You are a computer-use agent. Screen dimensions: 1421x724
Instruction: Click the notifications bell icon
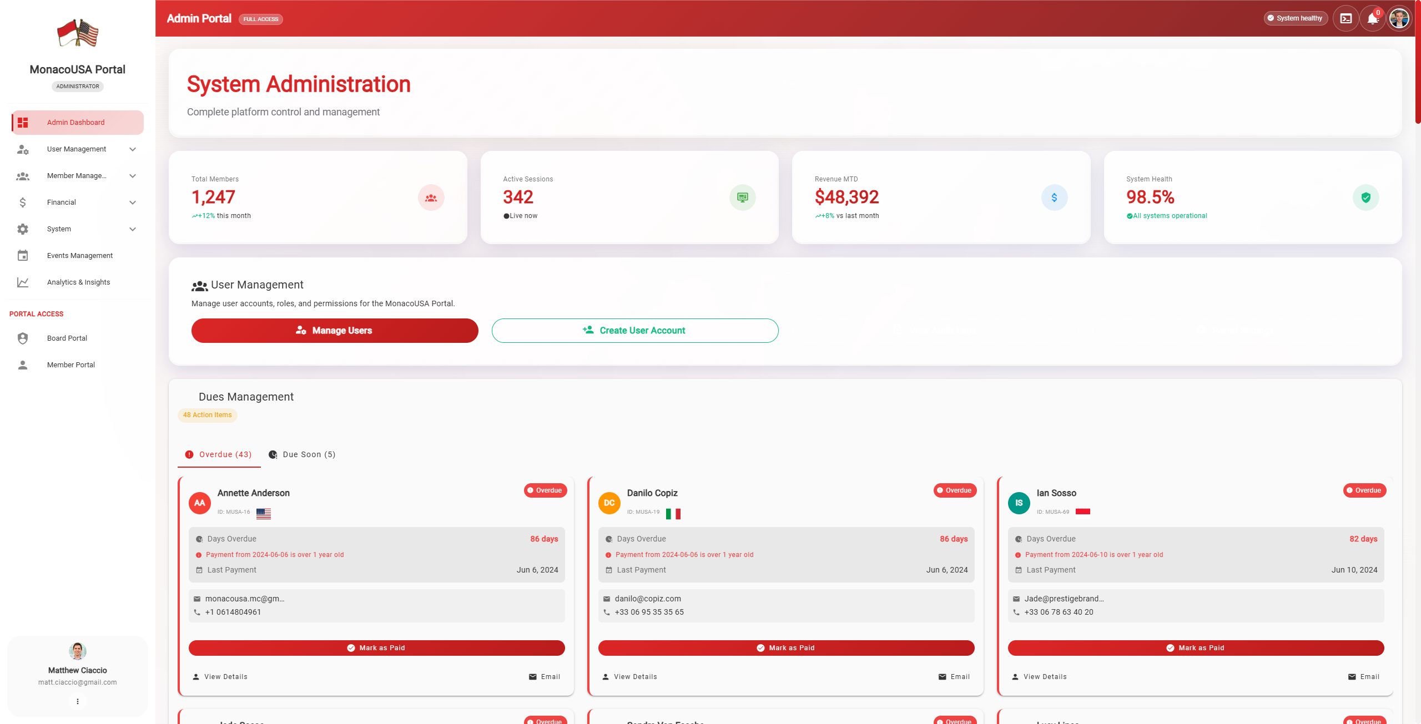click(1372, 19)
